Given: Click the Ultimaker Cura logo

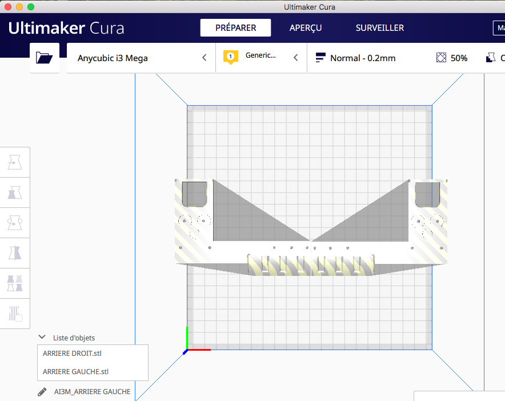Looking at the screenshot, I should [66, 28].
